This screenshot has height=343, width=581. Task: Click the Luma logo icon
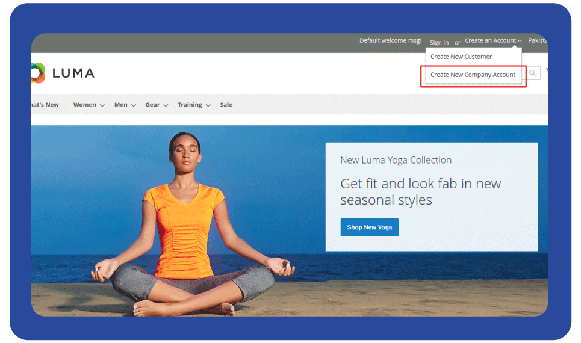37,73
